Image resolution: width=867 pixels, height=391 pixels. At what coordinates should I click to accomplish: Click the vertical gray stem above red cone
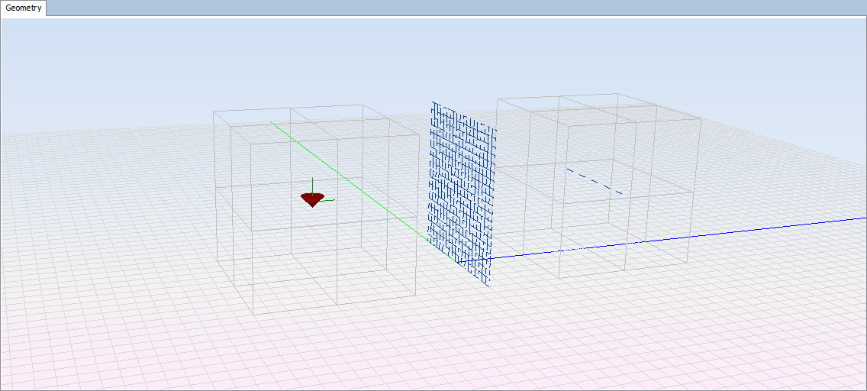(311, 185)
